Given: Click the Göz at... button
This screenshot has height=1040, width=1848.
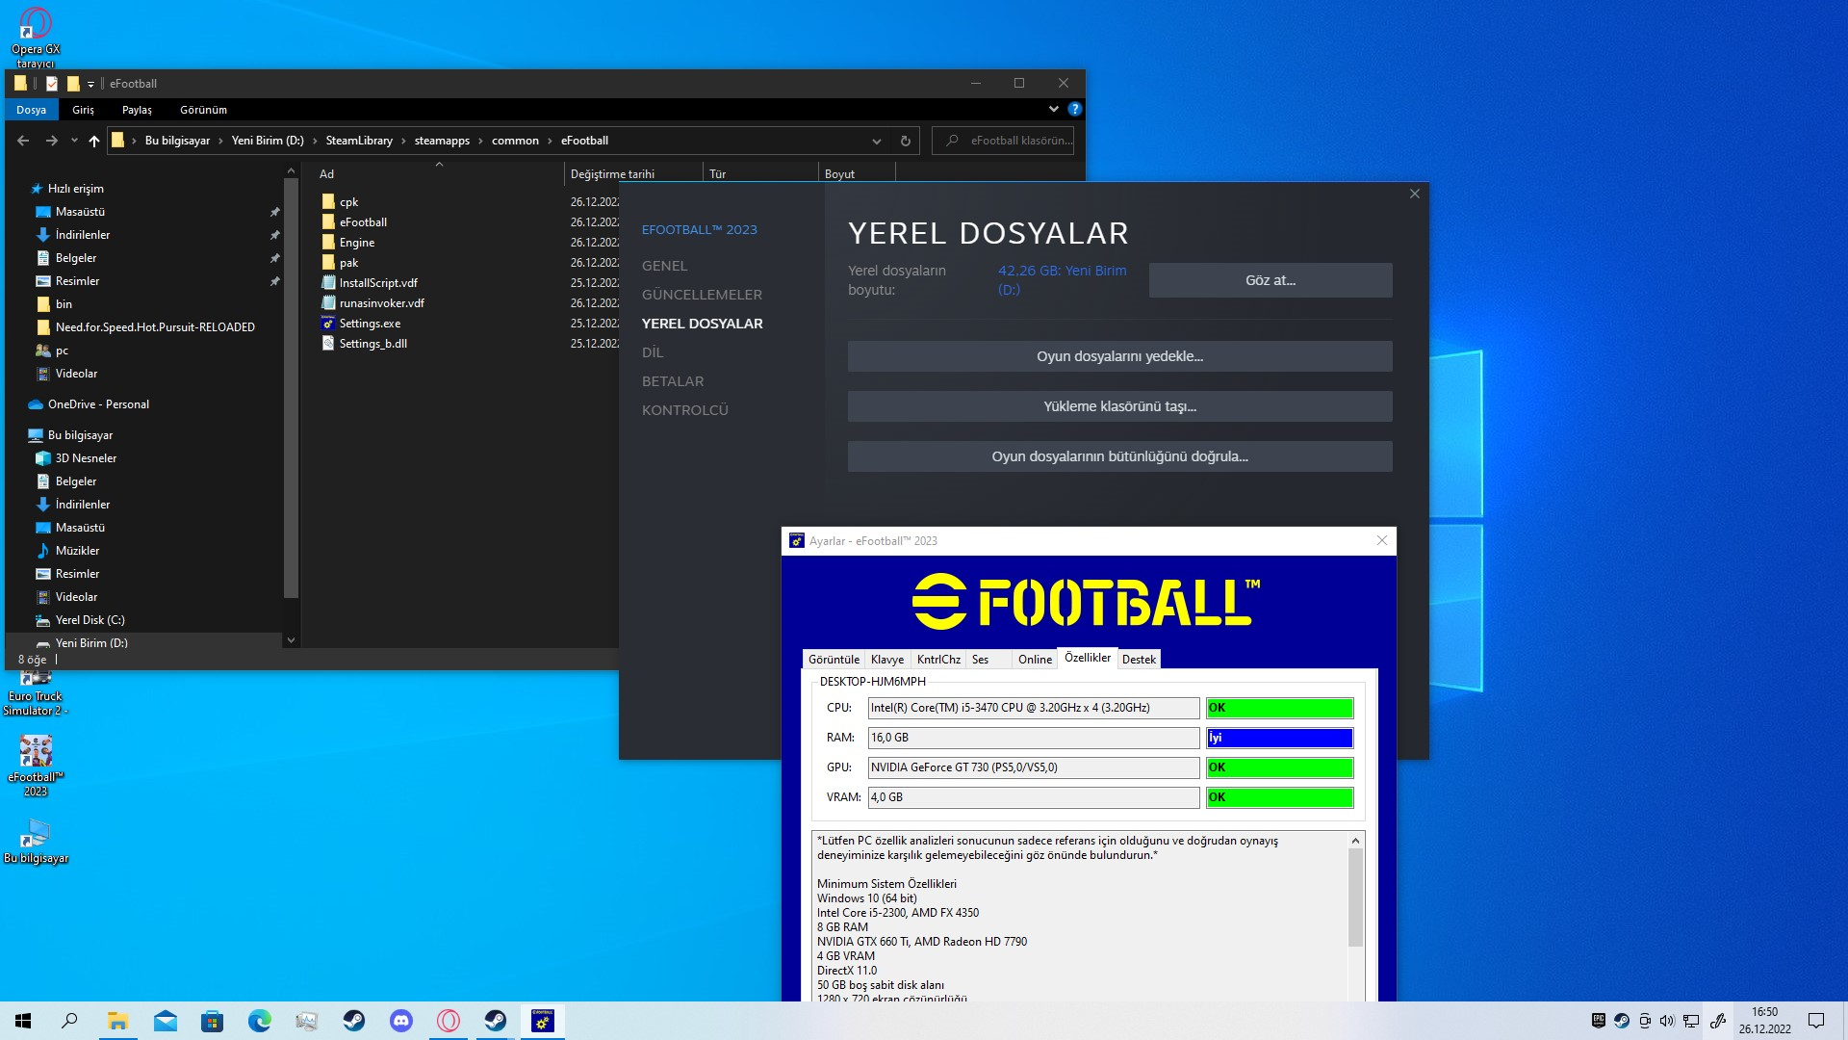Looking at the screenshot, I should click(x=1270, y=280).
